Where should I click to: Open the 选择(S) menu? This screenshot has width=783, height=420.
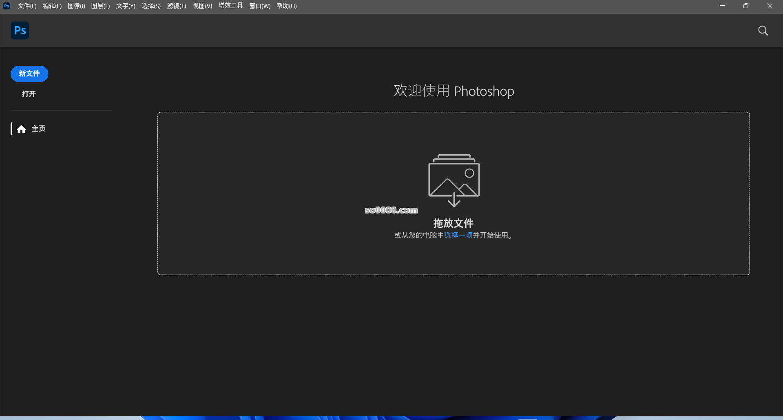tap(151, 6)
